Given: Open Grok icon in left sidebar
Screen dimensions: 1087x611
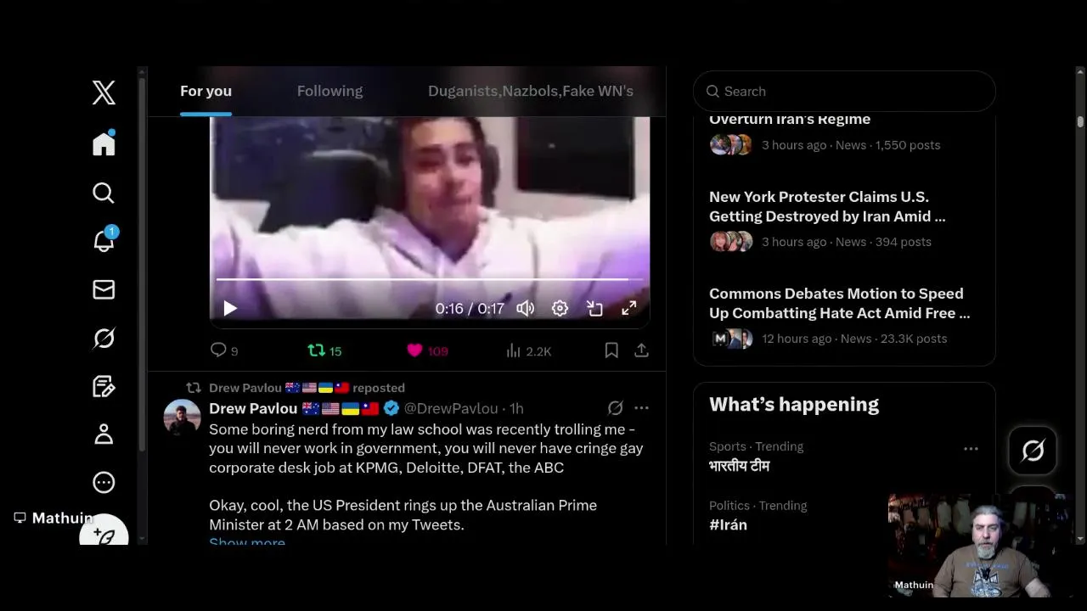Looking at the screenshot, I should [104, 339].
